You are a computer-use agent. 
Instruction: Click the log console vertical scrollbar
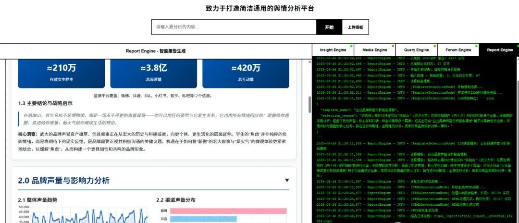[x=518, y=140]
